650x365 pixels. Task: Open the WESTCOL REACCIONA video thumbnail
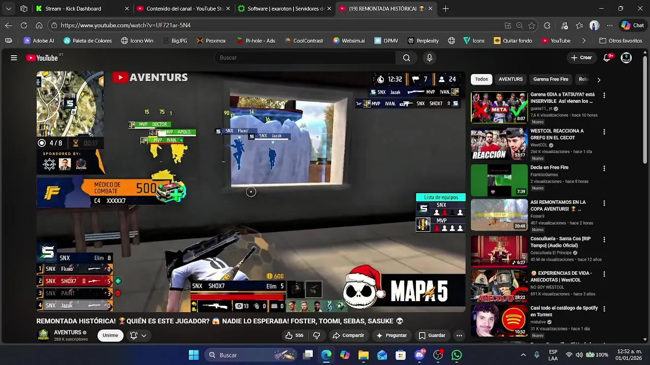pos(499,144)
